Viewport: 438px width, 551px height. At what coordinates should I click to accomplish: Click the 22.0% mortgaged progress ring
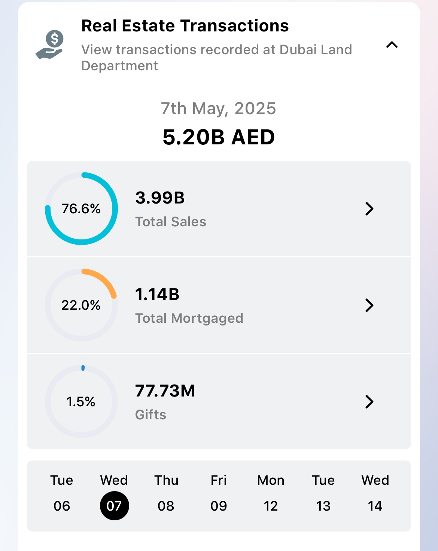click(x=81, y=305)
